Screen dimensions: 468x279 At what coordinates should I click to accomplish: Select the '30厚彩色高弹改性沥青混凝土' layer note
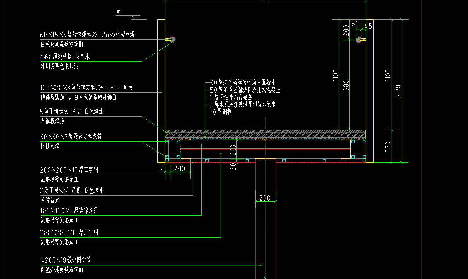coord(243,83)
